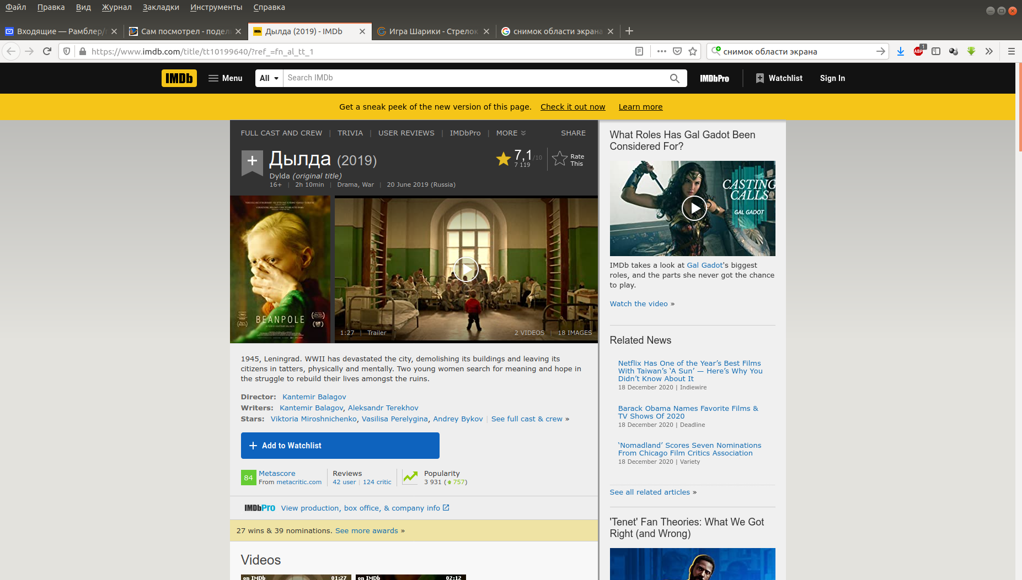Toggle Reader View icon in address bar
Viewport: 1022px width, 580px height.
click(x=639, y=51)
